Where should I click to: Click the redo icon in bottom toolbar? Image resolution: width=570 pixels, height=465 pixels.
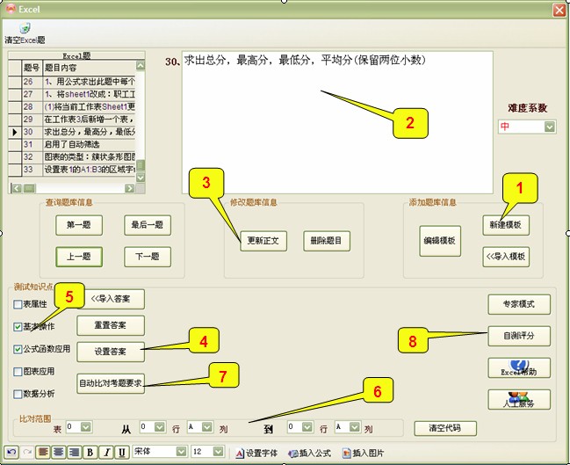pyautogui.click(x=27, y=453)
